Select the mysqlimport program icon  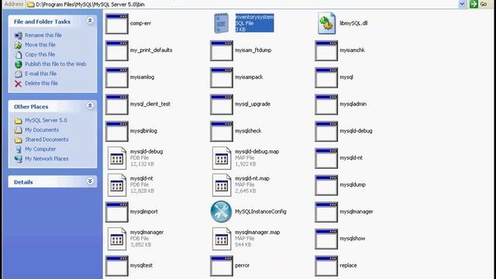[x=117, y=212]
